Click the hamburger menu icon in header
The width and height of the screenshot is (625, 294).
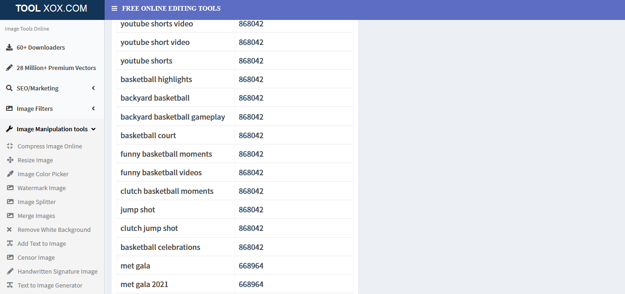114,8
